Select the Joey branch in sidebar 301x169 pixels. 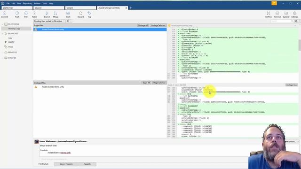tap(10, 38)
